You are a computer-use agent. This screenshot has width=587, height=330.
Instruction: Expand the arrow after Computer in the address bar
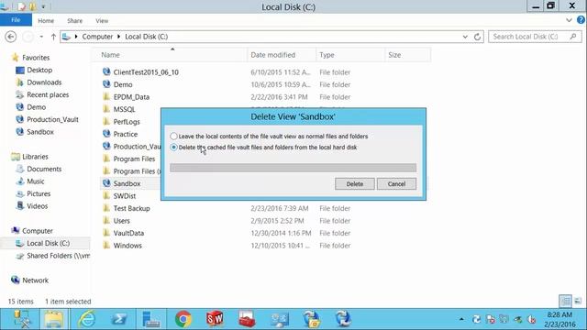tap(118, 37)
